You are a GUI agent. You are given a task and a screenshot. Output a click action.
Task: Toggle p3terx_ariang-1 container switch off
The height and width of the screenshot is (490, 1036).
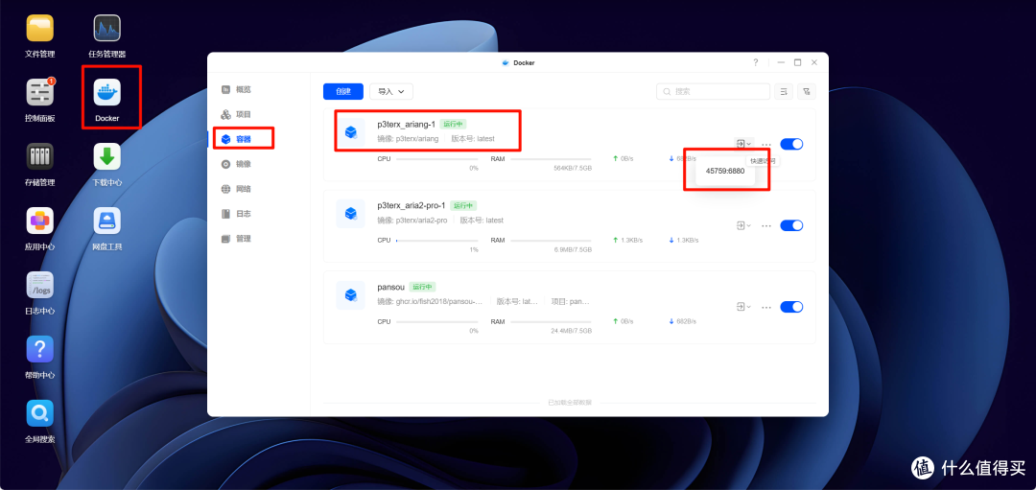click(791, 144)
